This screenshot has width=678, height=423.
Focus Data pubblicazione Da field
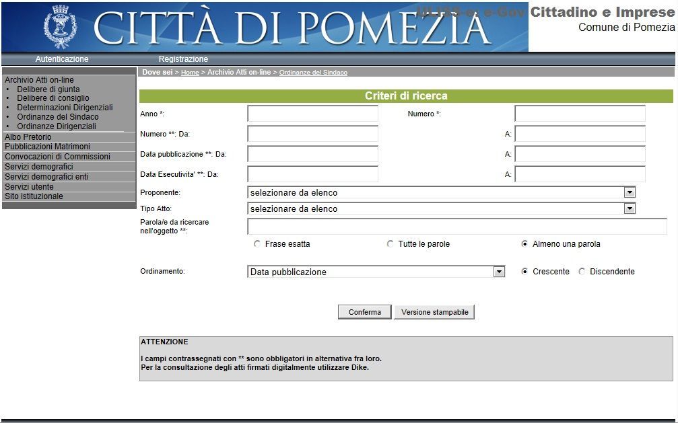click(x=312, y=154)
